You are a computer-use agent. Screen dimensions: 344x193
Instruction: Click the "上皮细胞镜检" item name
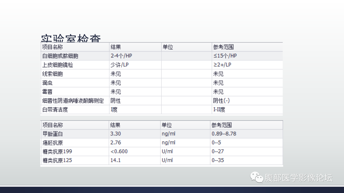(57, 65)
